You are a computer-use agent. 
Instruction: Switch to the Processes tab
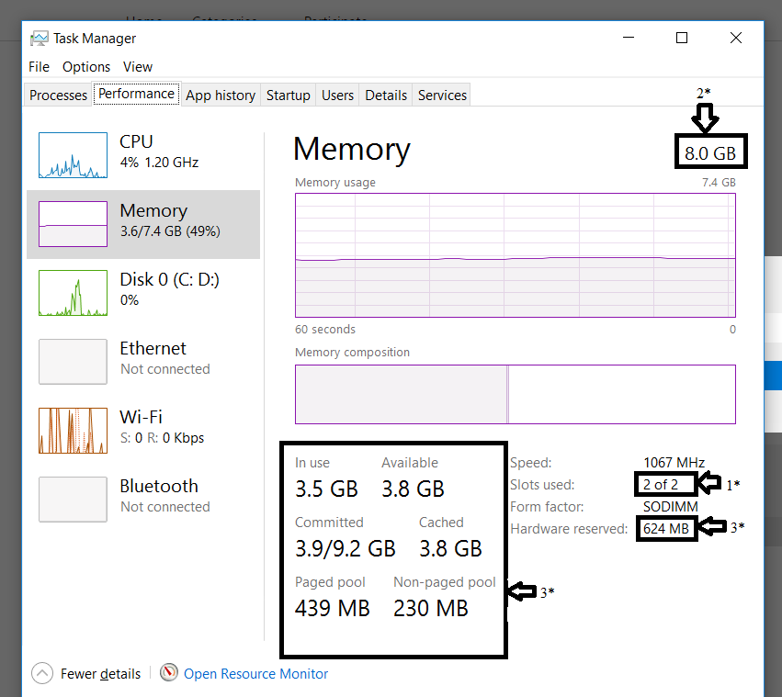pyautogui.click(x=59, y=96)
